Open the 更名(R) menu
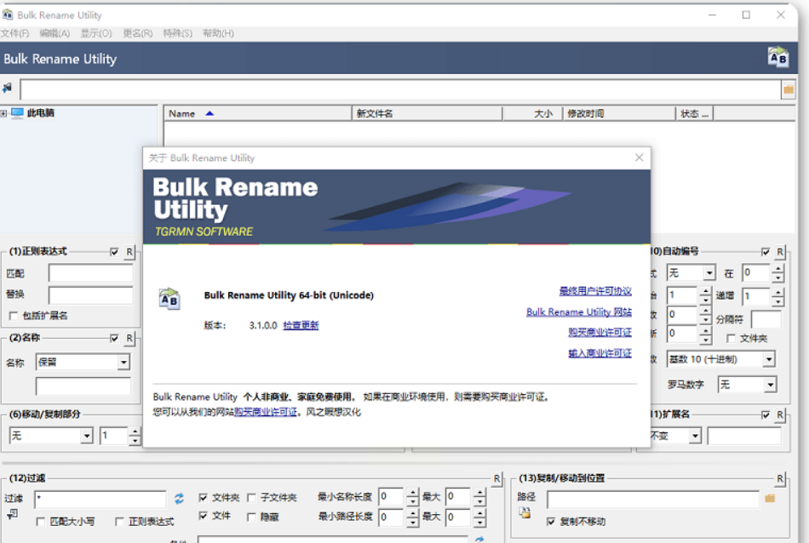809x543 pixels. [138, 33]
